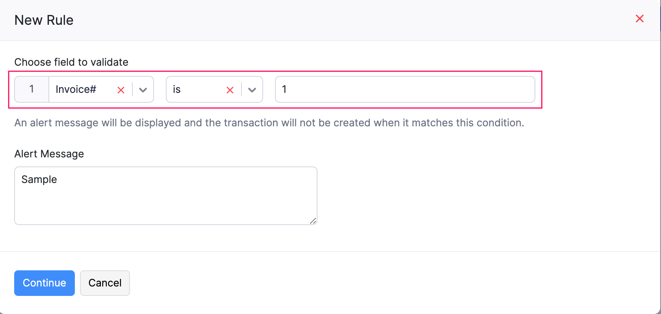661x314 pixels.
Task: Select the Invoice# text in field selector
Action: click(x=76, y=89)
